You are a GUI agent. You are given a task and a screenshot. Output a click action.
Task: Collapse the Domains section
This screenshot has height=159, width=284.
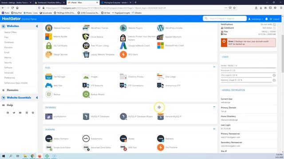tap(214, 129)
